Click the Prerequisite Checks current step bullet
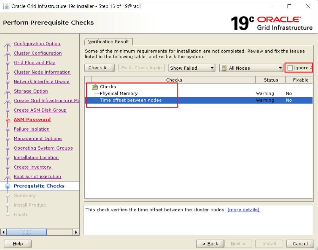The image size is (318, 250). coord(8,186)
